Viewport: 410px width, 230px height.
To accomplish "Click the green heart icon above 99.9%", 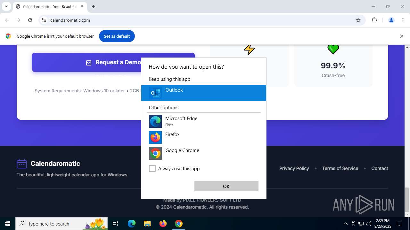I will tap(333, 49).
